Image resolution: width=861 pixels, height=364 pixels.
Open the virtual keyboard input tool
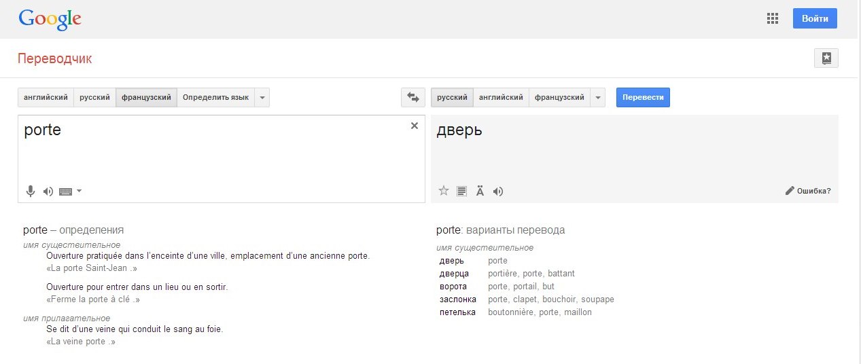[x=66, y=192]
